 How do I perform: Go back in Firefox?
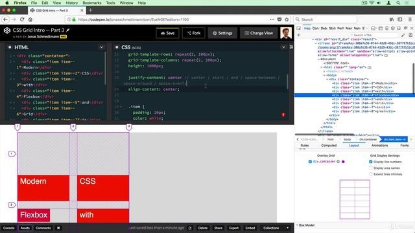point(6,19)
